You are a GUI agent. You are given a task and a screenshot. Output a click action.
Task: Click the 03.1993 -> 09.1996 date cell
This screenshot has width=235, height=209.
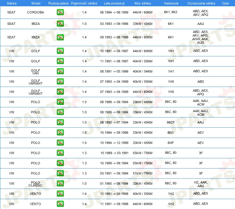(114, 24)
